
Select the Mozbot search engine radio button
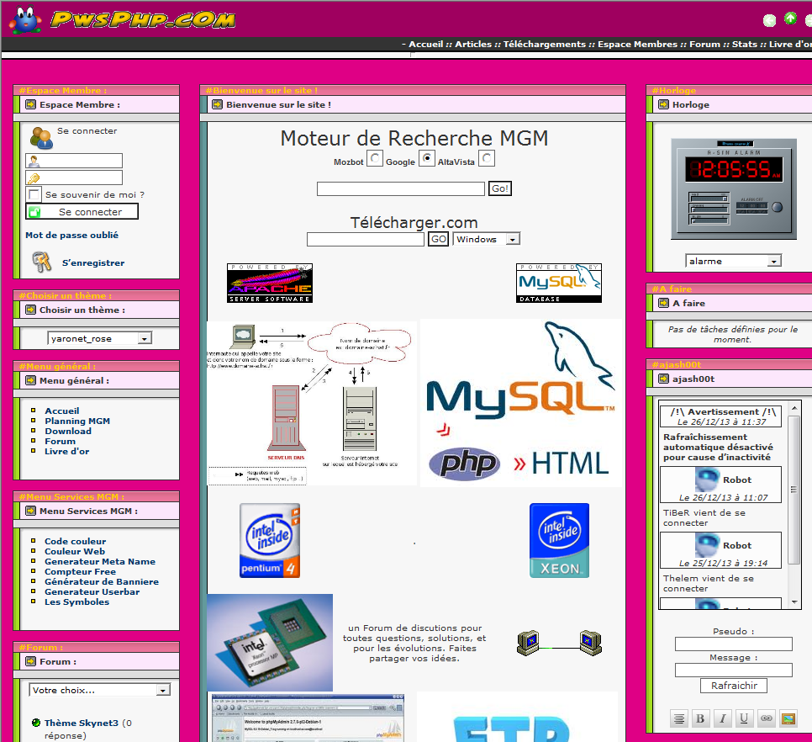point(375,158)
